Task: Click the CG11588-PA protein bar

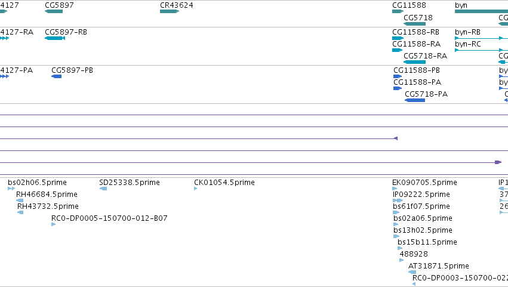Action: (398, 88)
